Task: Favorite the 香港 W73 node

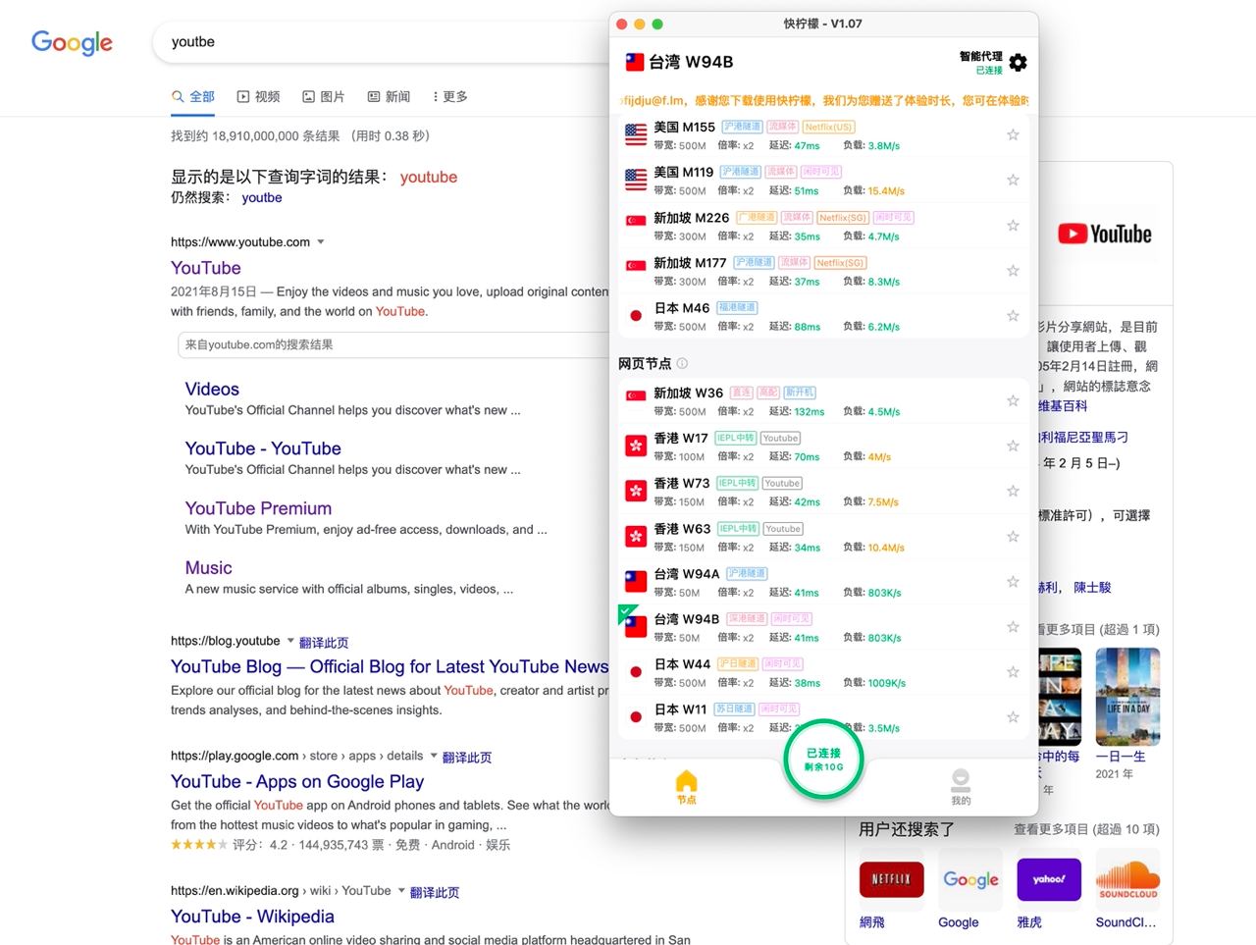Action: coord(1013,491)
